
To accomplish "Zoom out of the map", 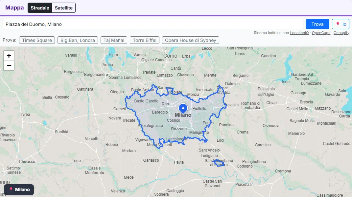I will pos(9,65).
